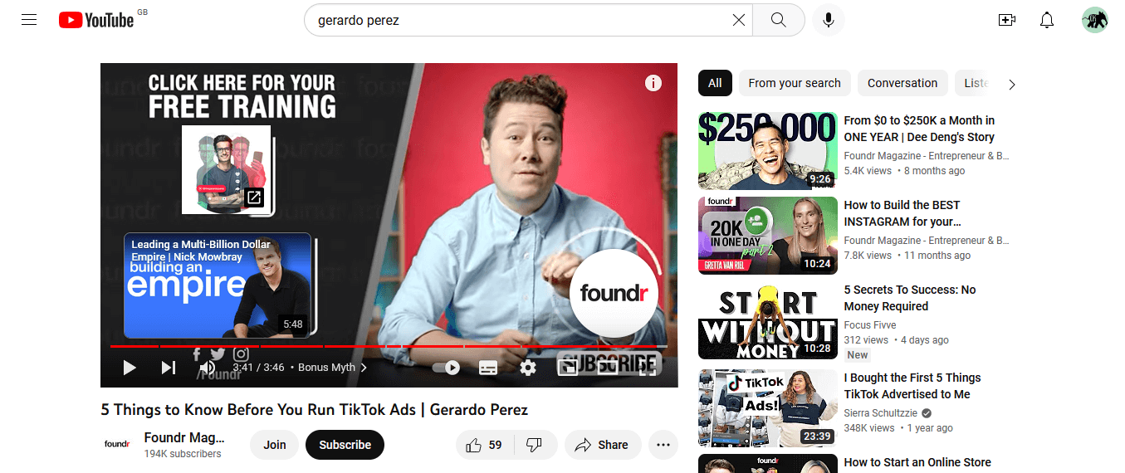This screenshot has width=1125, height=473.
Task: Open the Sierra Schultzzie channel link
Action: [x=882, y=413]
